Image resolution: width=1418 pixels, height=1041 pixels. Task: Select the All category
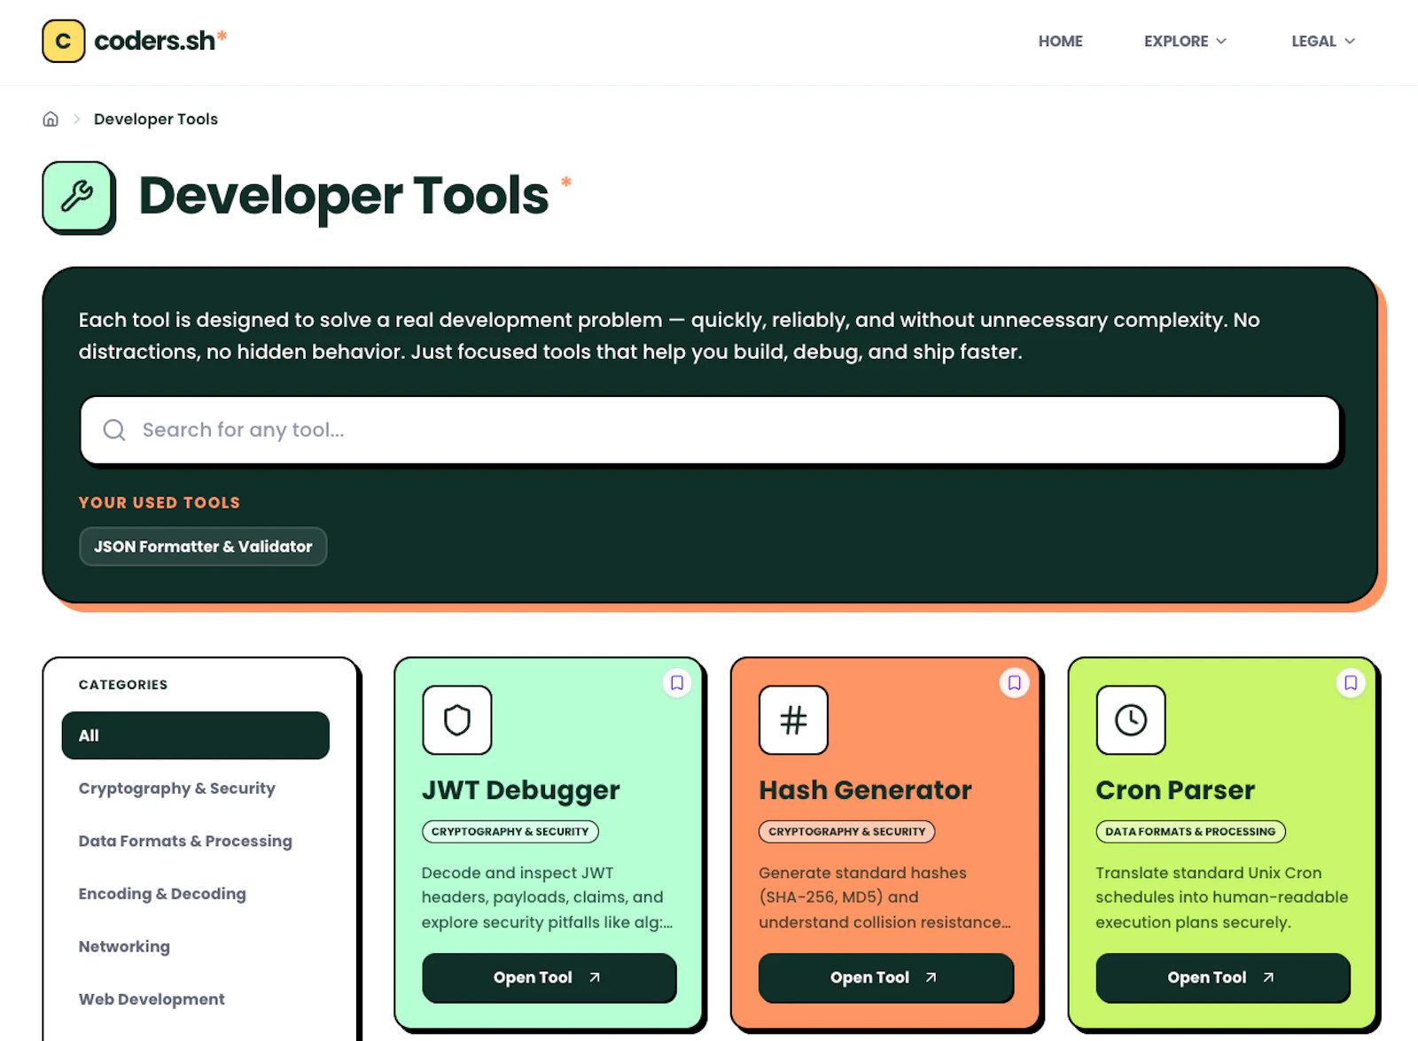[196, 735]
